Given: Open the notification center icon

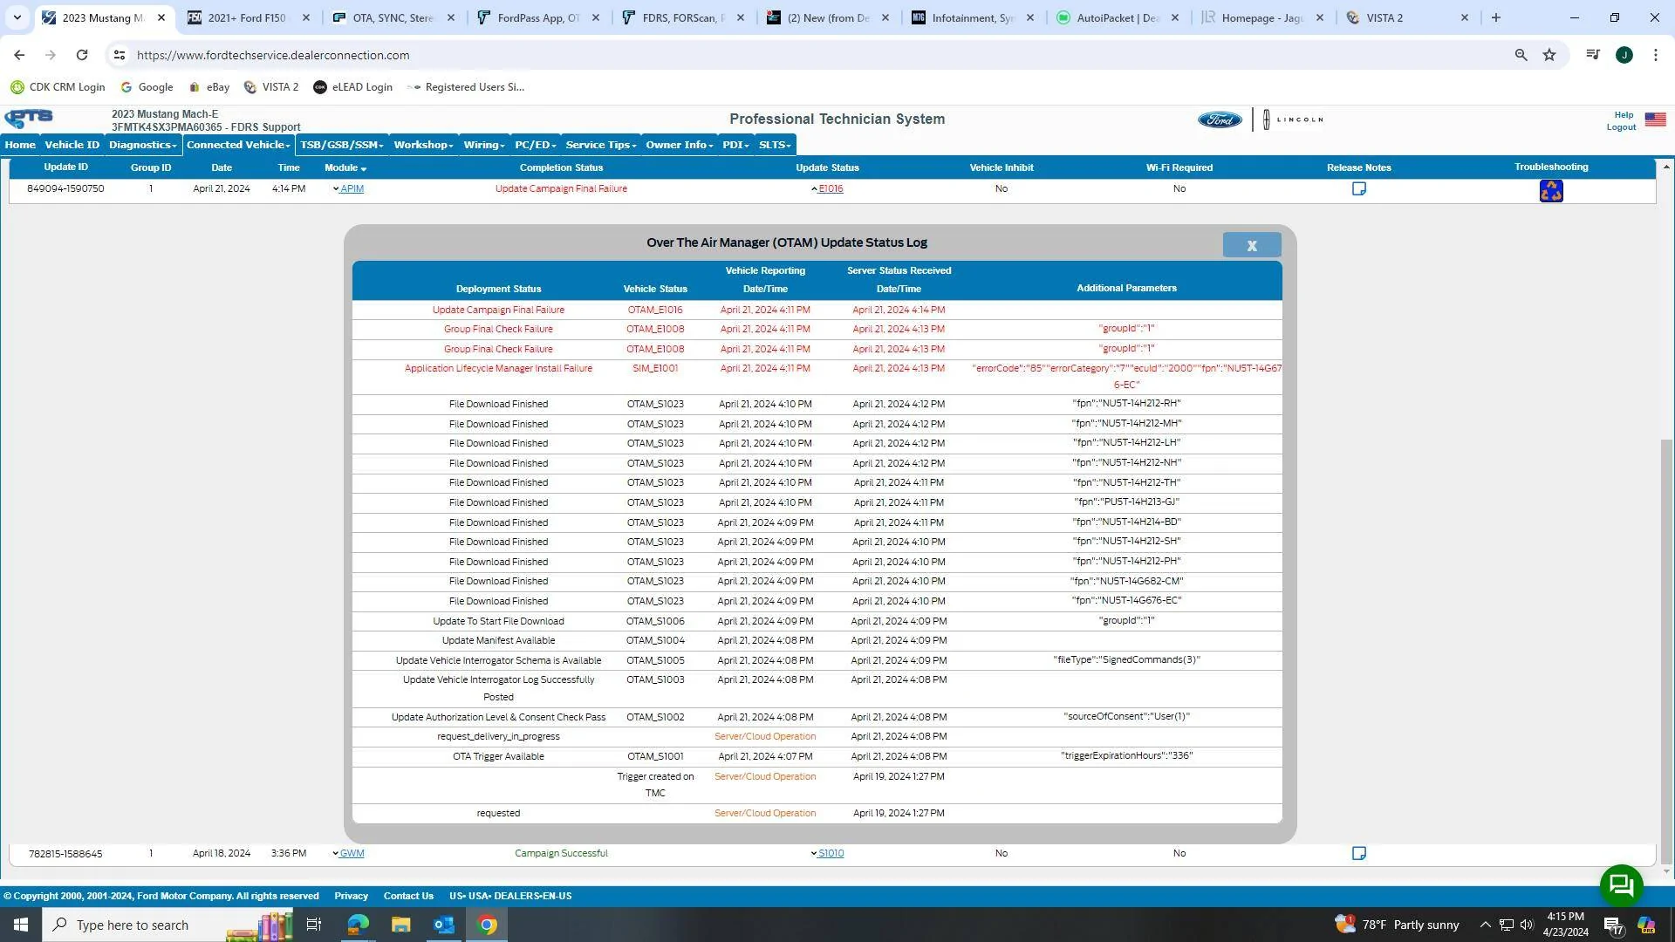Looking at the screenshot, I should coord(1613,925).
